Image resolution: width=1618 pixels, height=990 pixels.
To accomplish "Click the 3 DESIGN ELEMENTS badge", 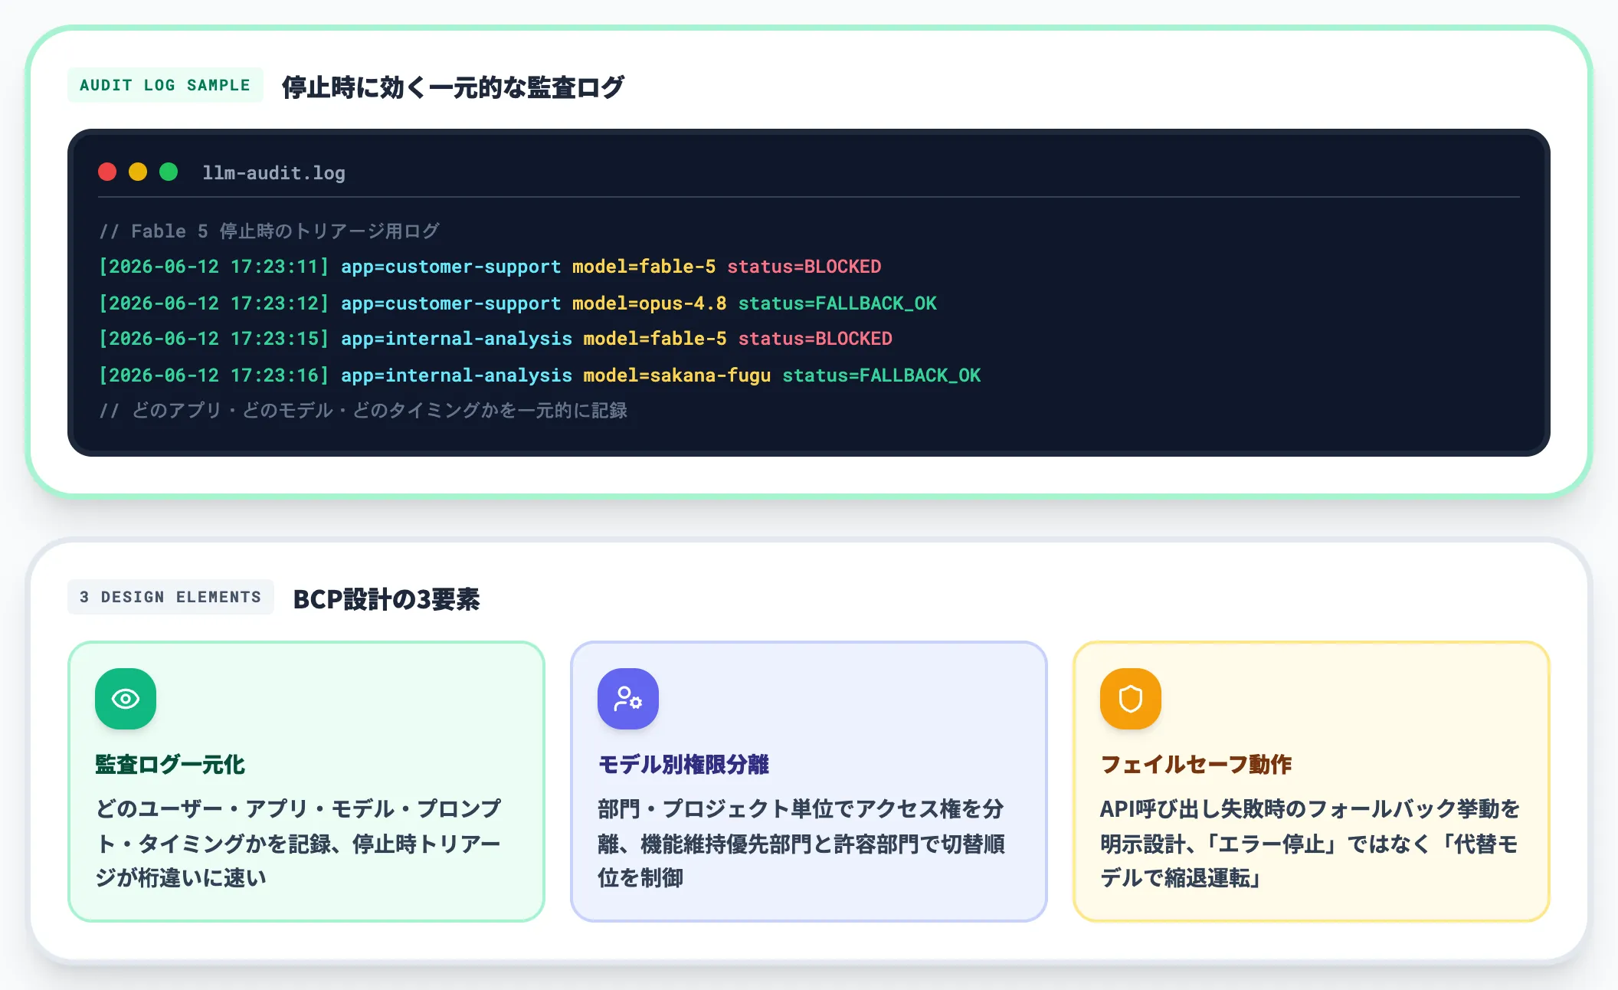I will [171, 597].
